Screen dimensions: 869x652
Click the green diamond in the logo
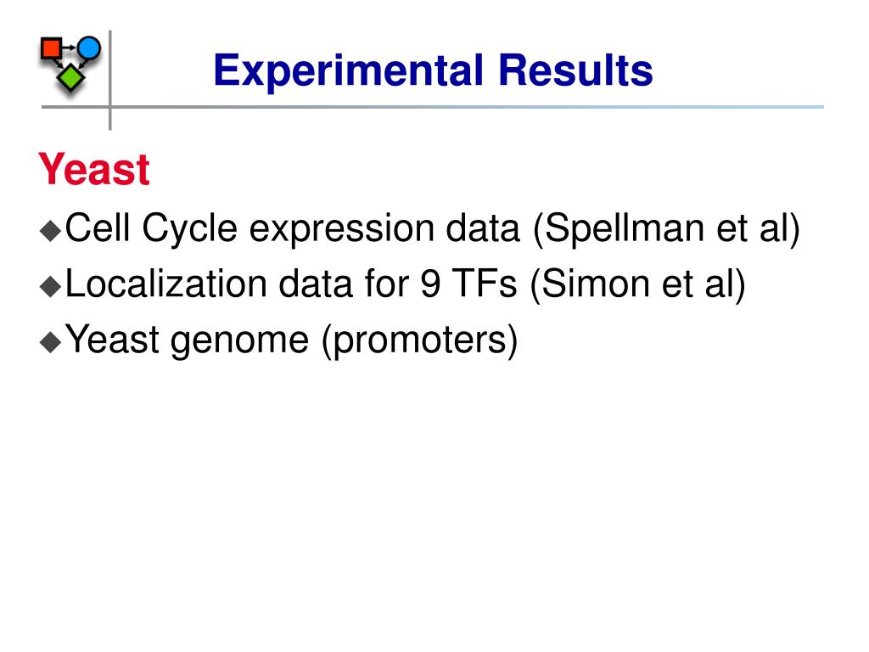click(x=71, y=77)
